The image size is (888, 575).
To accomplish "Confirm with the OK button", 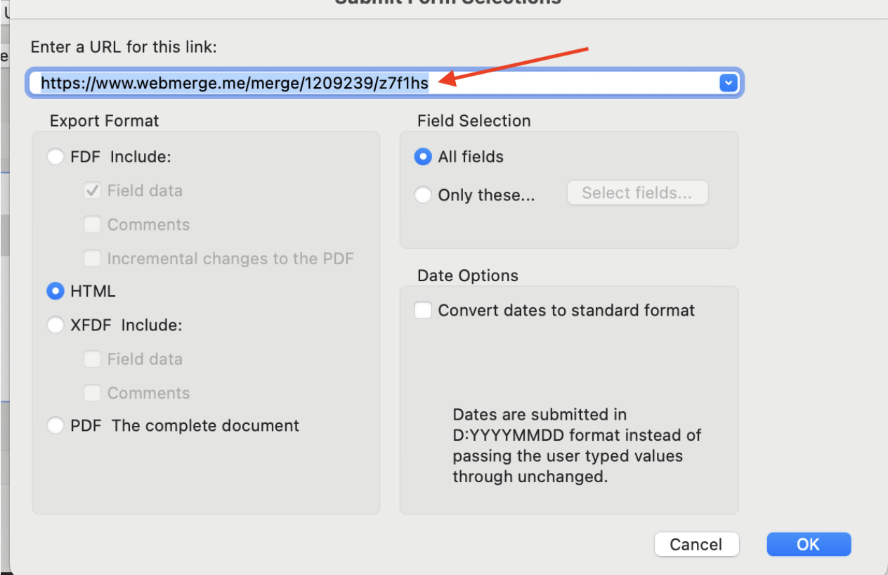I will [x=809, y=544].
